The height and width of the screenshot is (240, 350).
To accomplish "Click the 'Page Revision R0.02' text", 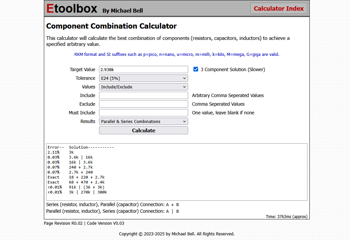I will (63, 223).
